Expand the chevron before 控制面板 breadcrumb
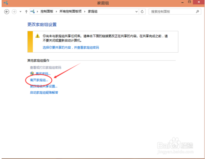 coord(37,11)
